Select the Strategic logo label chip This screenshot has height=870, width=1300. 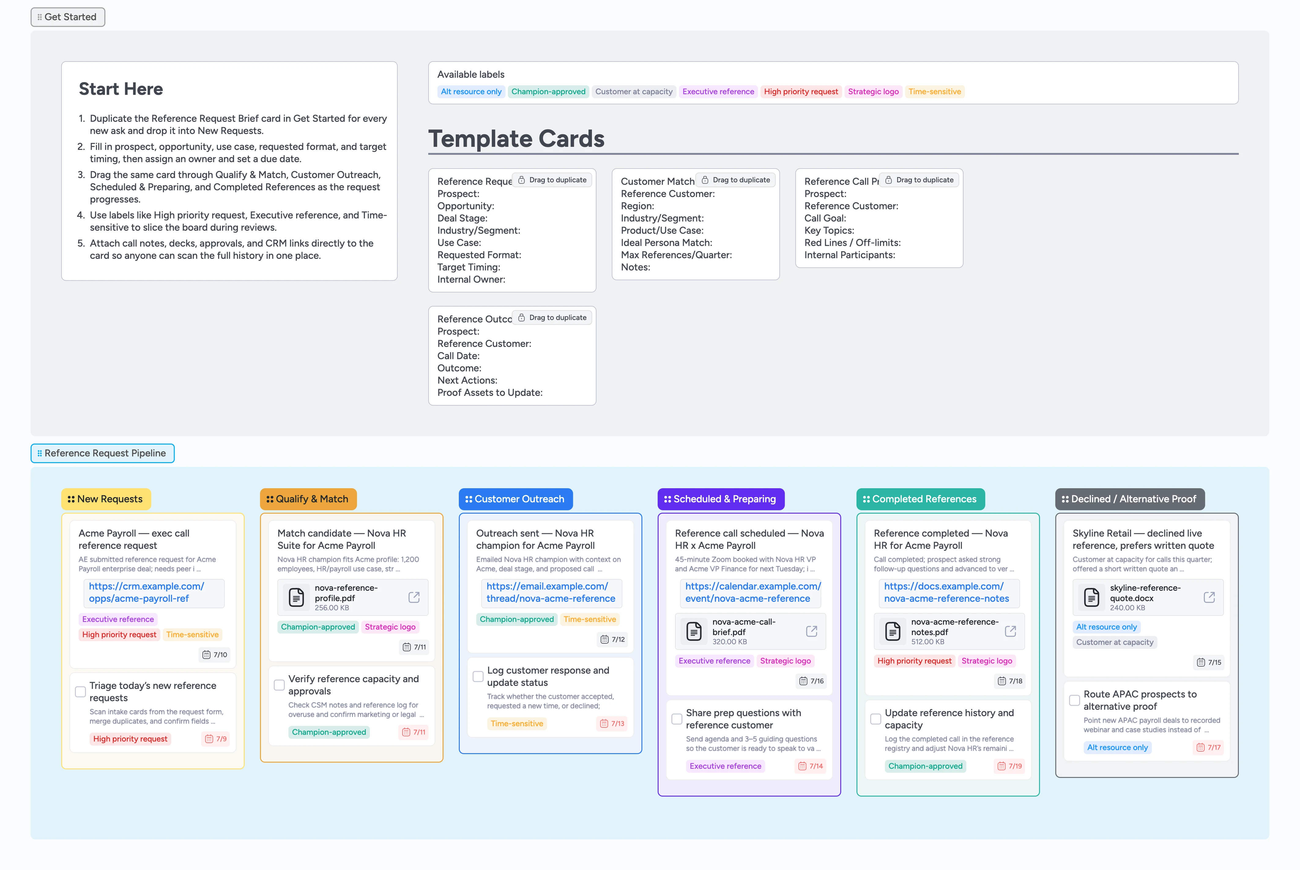[x=873, y=91]
